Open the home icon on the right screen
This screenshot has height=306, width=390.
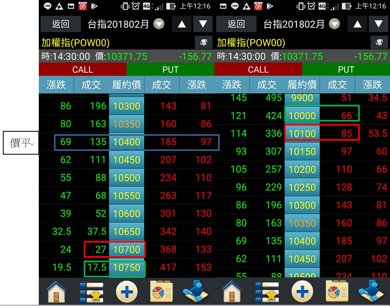pos(232,291)
